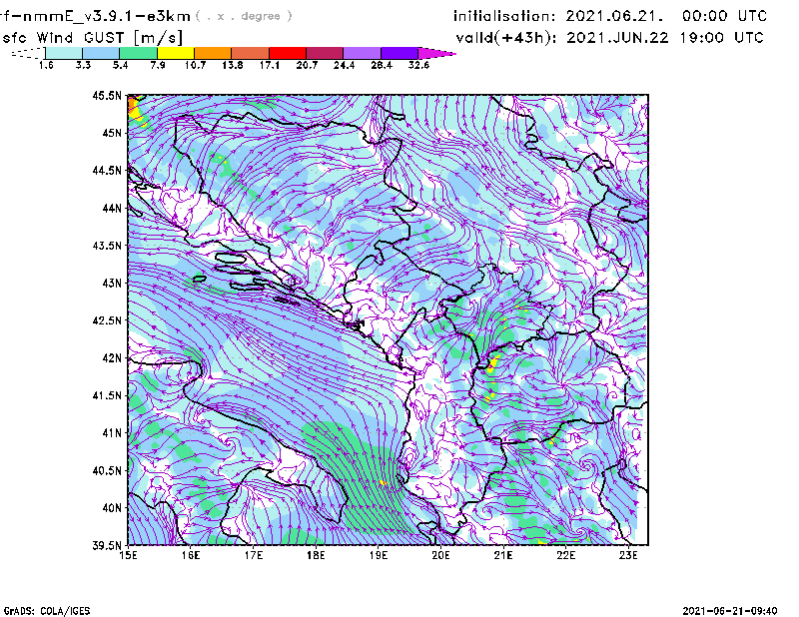Click the 'GrADS: COLA/IGES' credit text
The height and width of the screenshot is (617, 799).
tap(47, 611)
